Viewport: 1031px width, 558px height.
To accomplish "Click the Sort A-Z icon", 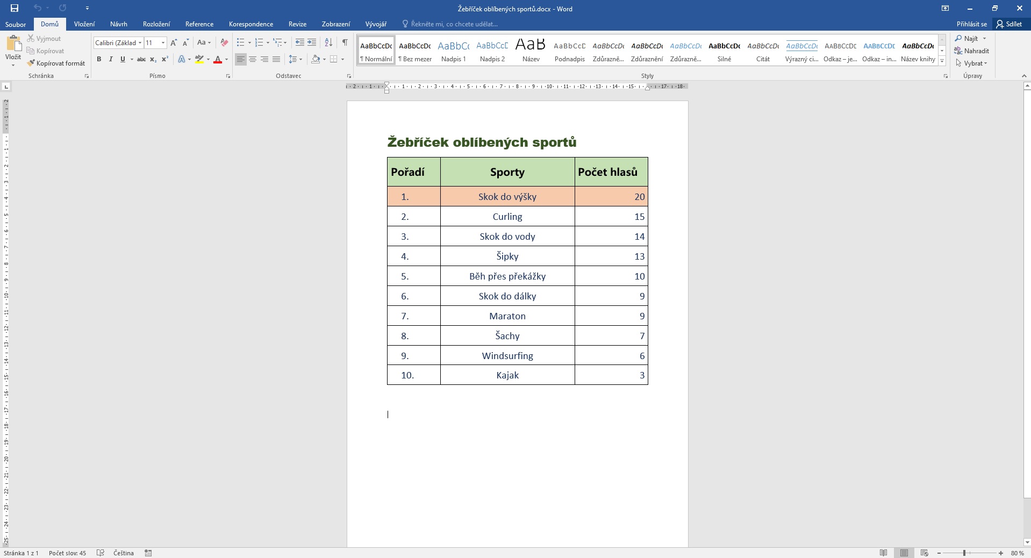I will [x=328, y=42].
